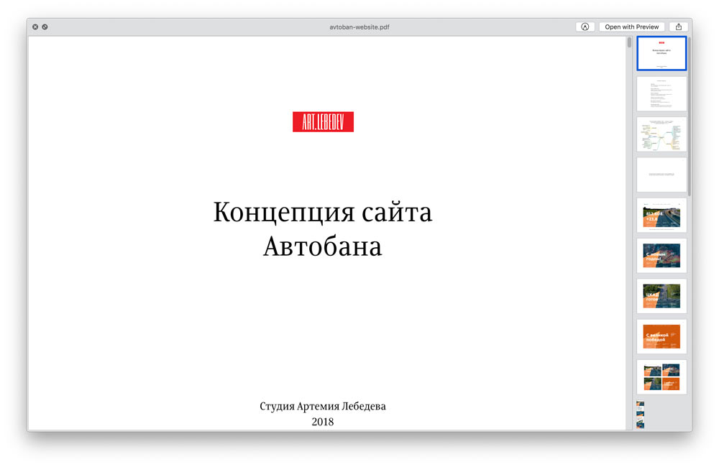Select the orange "С великой победой" thumbnail

click(661, 336)
